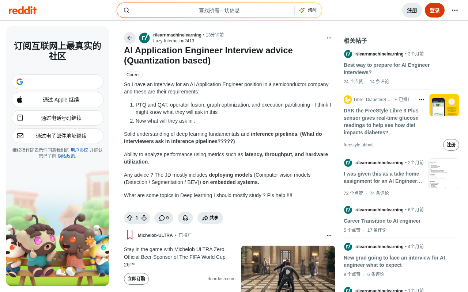Open the Michelob-ULTRA advertiser logo
468x292 pixels.
tap(130, 235)
